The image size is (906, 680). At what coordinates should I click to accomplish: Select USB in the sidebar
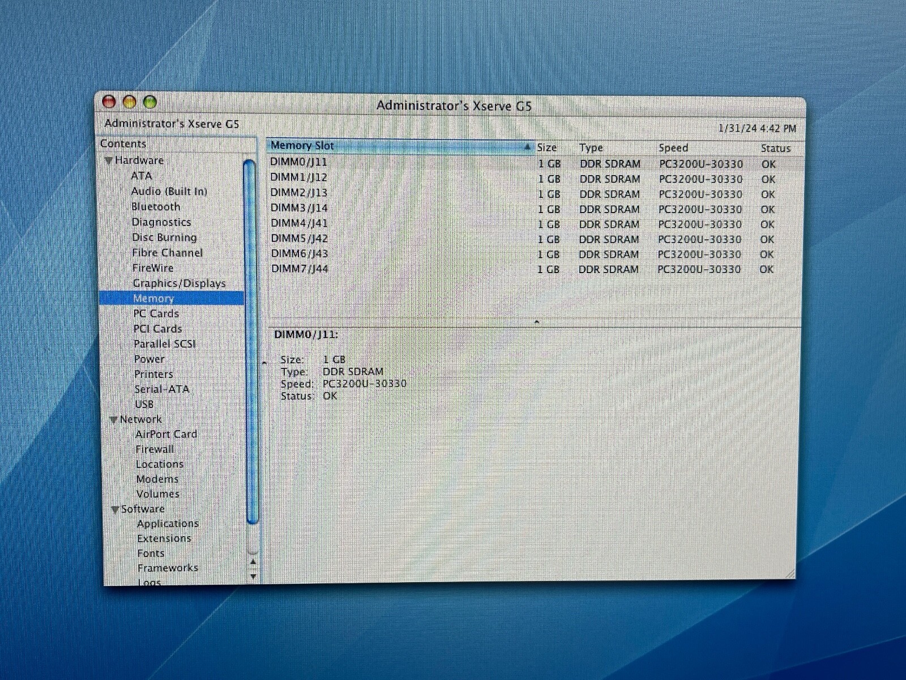click(x=144, y=404)
